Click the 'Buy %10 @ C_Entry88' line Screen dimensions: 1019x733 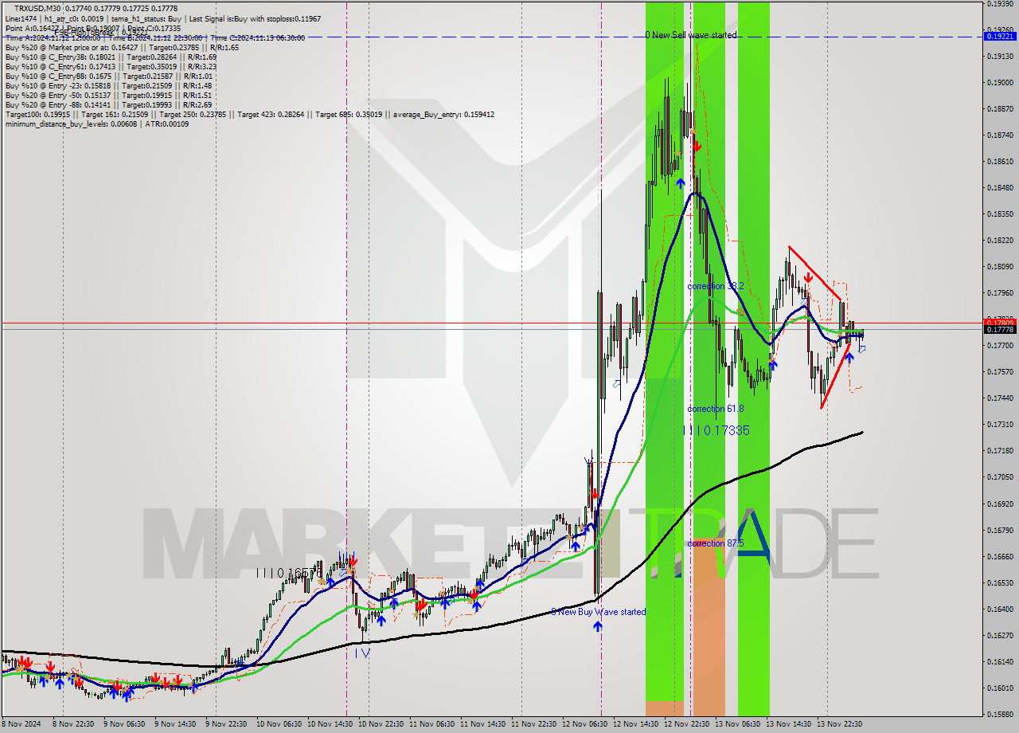pyautogui.click(x=108, y=76)
